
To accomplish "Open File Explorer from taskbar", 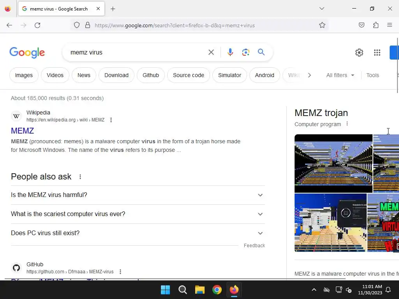I will [200, 290].
